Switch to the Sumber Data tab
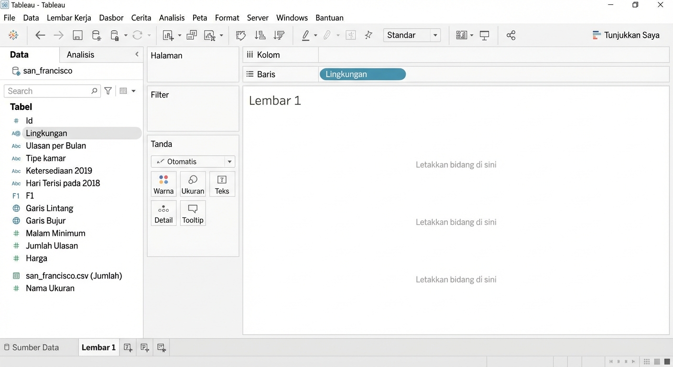The width and height of the screenshot is (673, 367). tap(32, 348)
